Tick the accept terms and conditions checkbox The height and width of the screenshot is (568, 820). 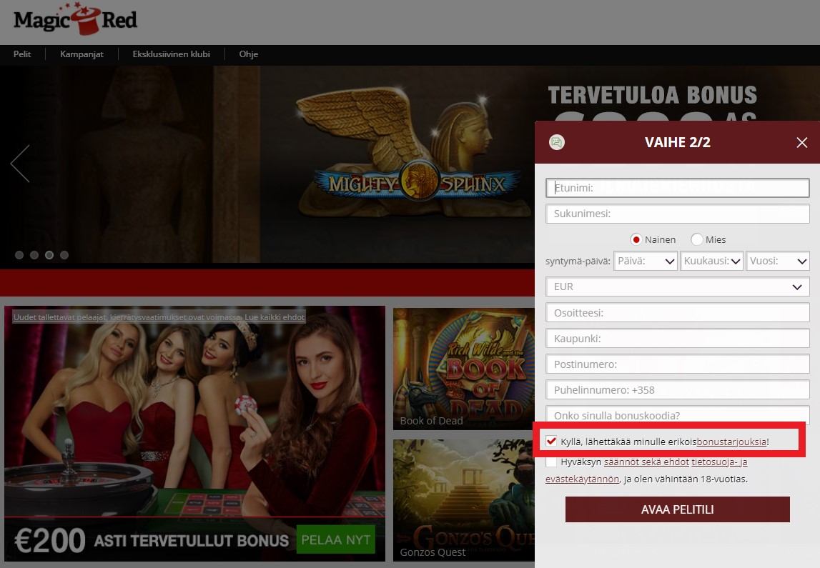coord(551,462)
